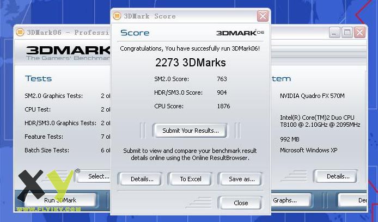The width and height of the screenshot is (378, 222).
Task: Click Batch Size Tests label
Action: pos(47,150)
